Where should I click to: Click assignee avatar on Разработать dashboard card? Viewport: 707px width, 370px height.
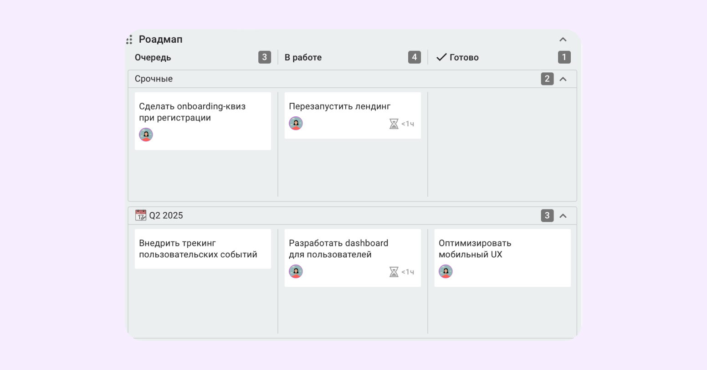tap(296, 271)
